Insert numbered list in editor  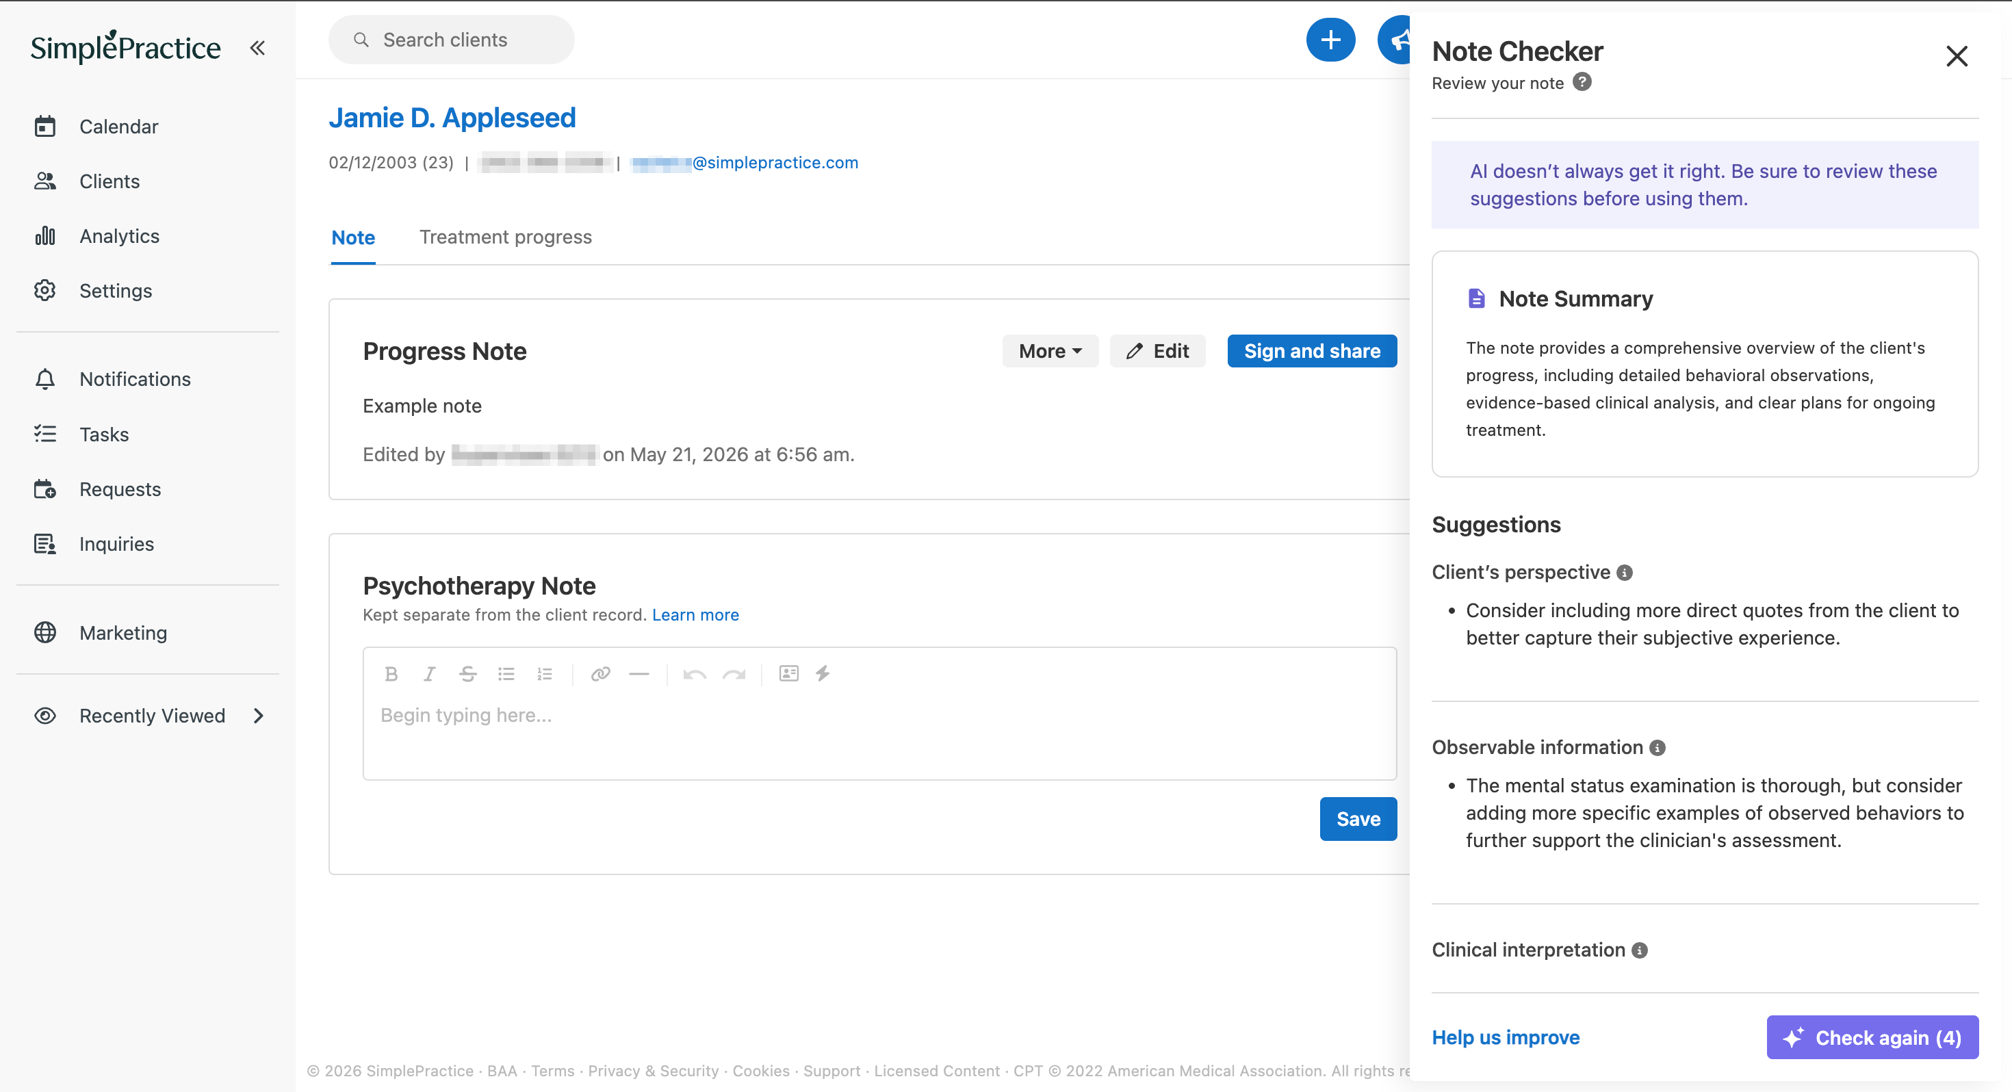pos(544,673)
